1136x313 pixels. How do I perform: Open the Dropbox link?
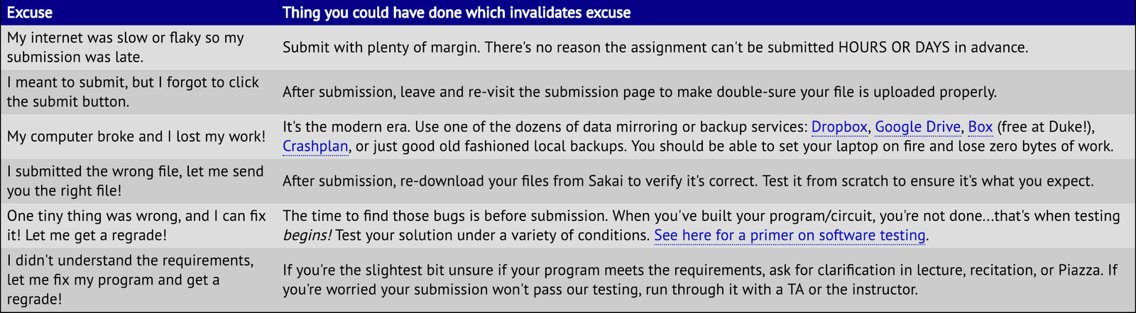[839, 127]
